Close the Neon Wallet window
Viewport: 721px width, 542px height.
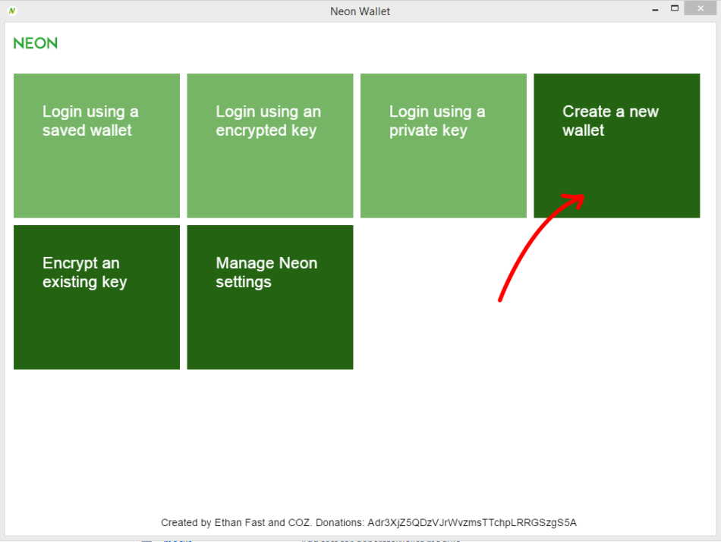click(701, 8)
